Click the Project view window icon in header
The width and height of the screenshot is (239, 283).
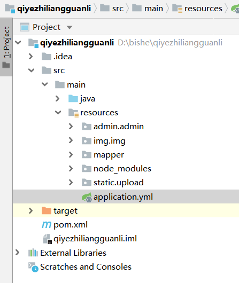pyautogui.click(x=25, y=27)
